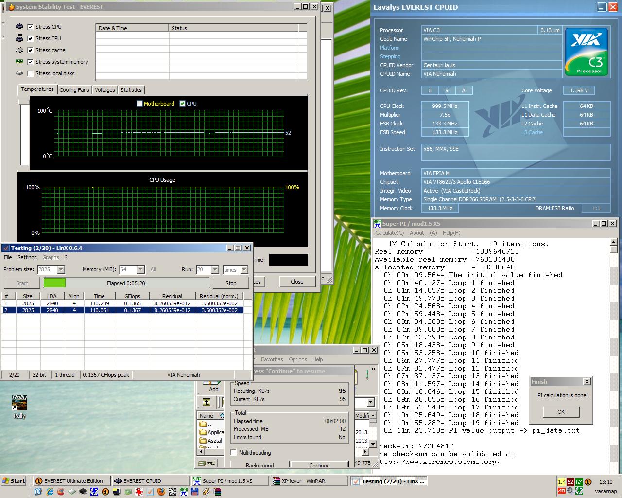Viewport: 622px width, 498px height.
Task: Check the Motherboard temperature graph checkbox
Action: point(140,104)
